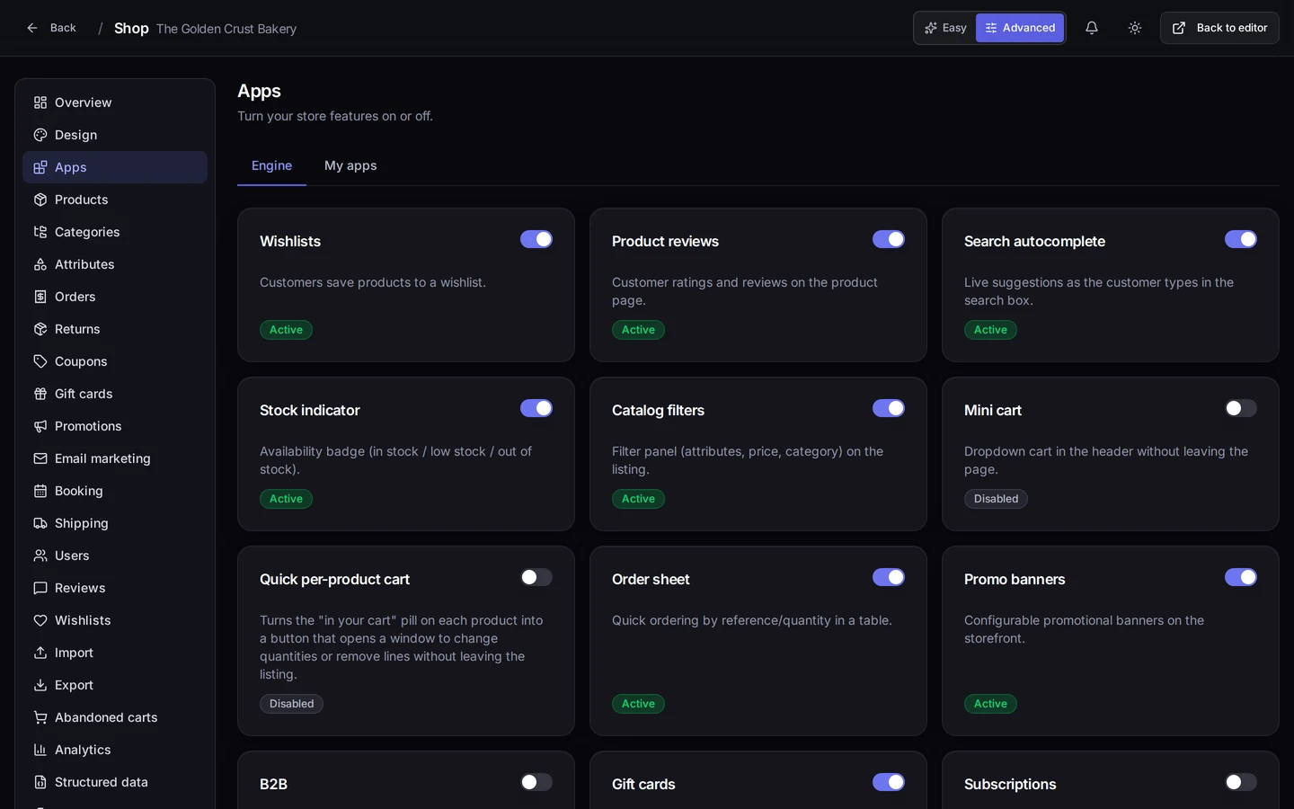Click the Shop breadcrumb title
The image size is (1294, 809).
(131, 28)
